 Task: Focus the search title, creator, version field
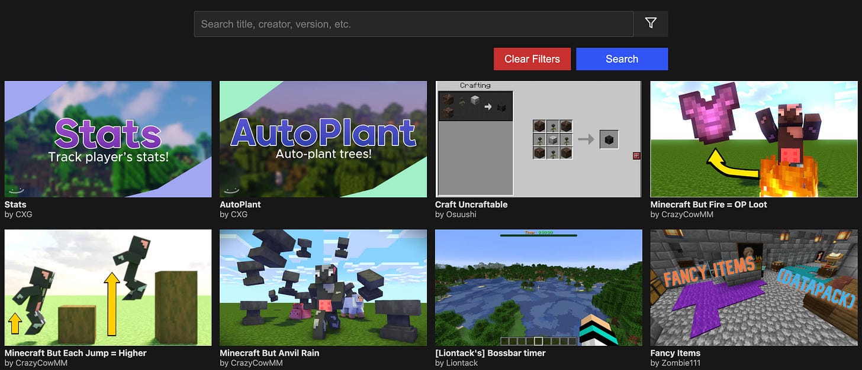coord(414,24)
